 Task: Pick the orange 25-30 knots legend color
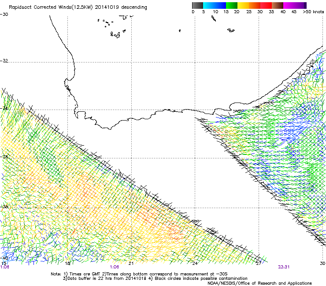255,5
